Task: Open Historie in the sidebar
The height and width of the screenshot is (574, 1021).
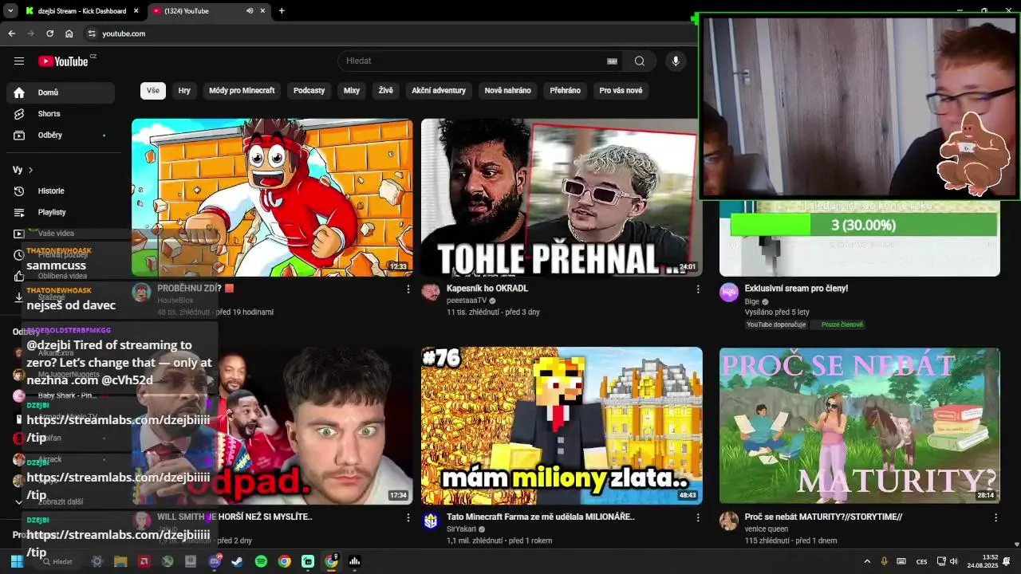Action: 61,191
